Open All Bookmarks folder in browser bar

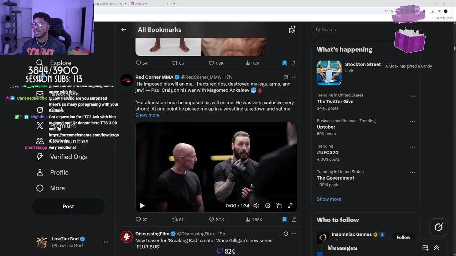point(445,18)
